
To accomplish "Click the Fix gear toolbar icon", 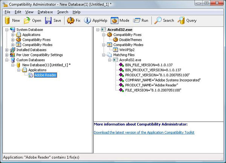I will (x=71, y=20).
